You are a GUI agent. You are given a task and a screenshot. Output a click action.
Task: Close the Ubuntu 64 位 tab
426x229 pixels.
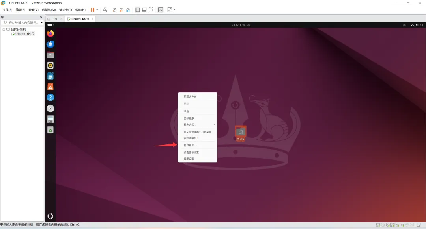[x=93, y=19]
